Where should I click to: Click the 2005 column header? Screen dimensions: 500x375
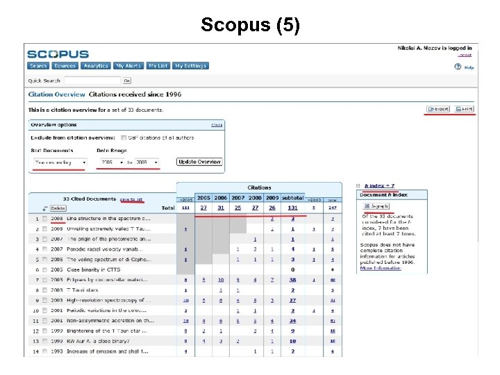pos(203,198)
